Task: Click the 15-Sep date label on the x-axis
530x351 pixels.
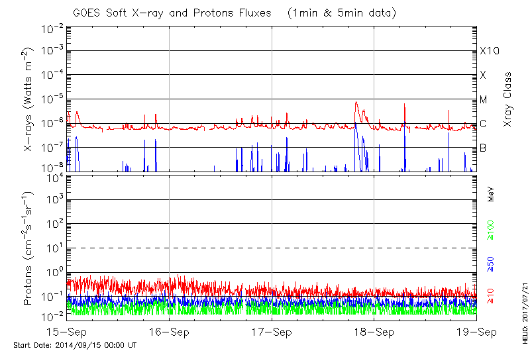Action: [x=68, y=332]
